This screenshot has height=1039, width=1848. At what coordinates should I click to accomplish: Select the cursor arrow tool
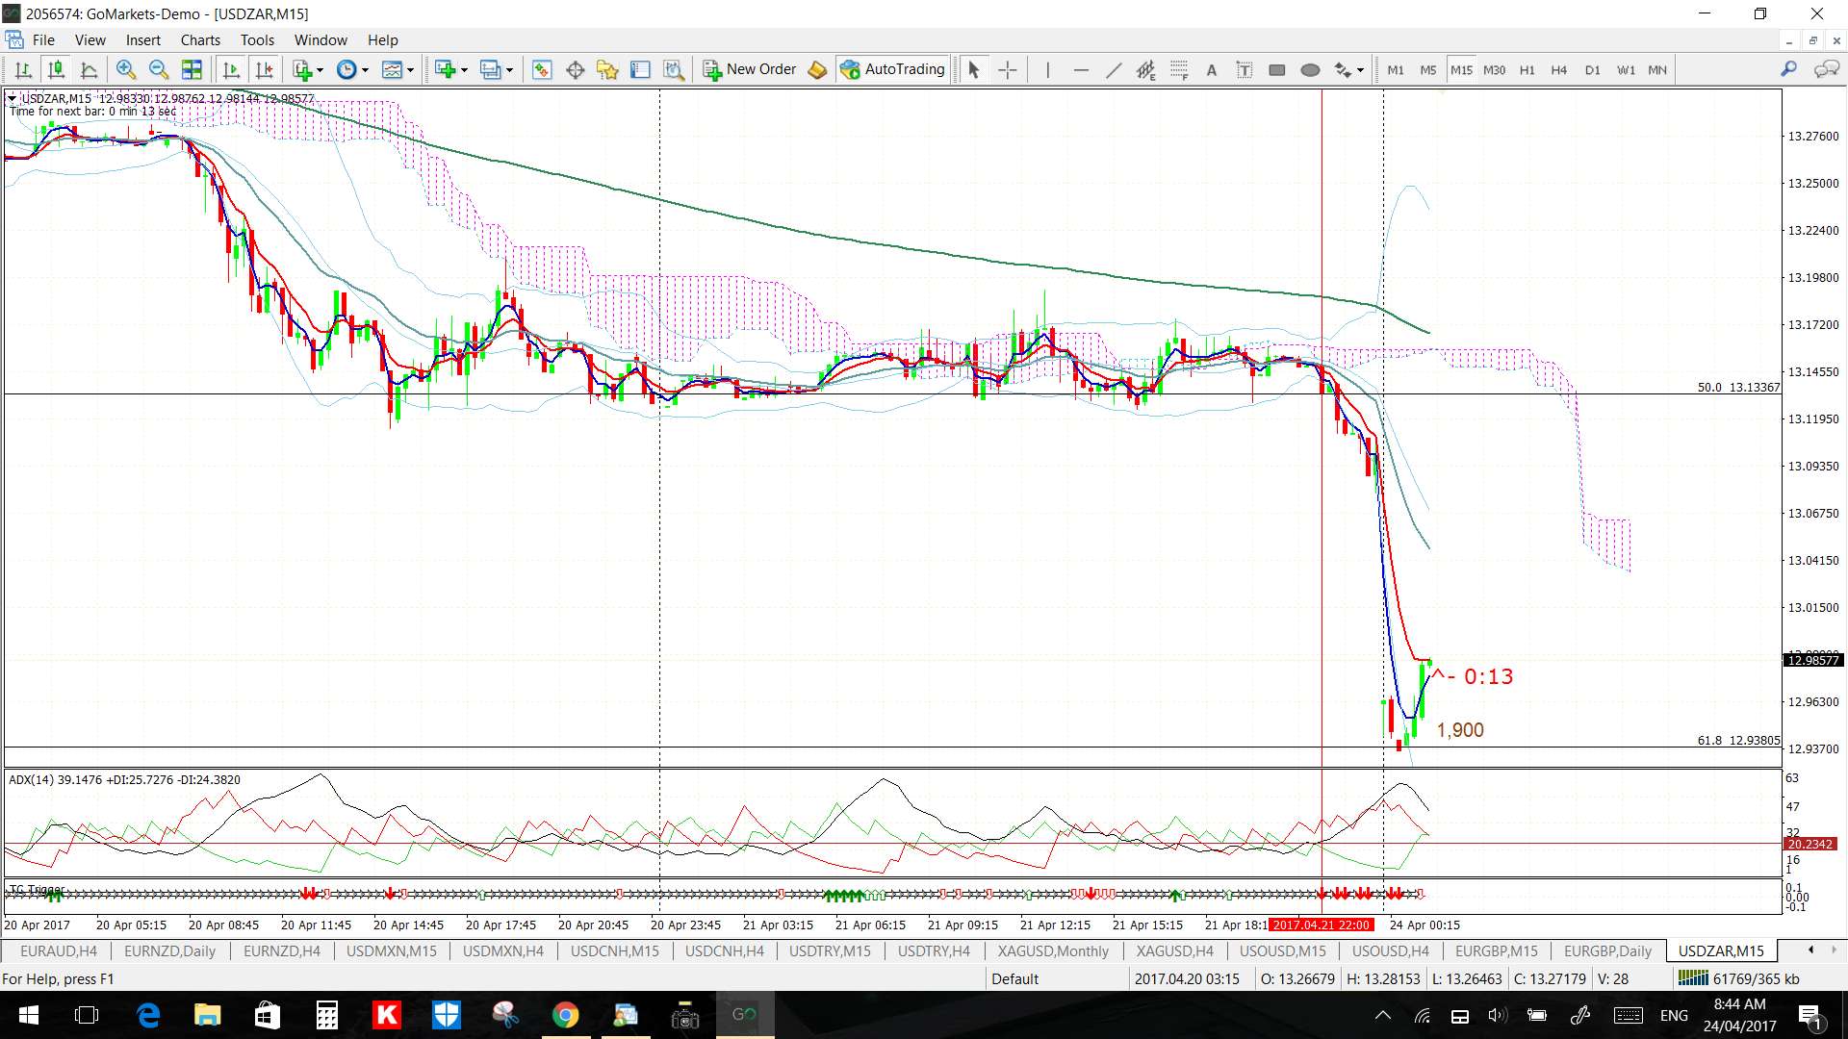(973, 69)
